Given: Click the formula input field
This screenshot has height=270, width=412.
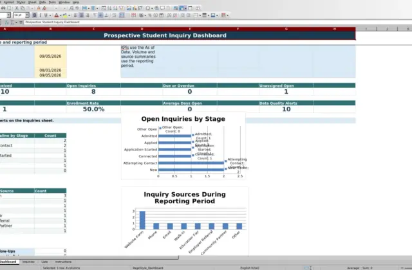Looking at the screenshot, I should coord(218,22).
